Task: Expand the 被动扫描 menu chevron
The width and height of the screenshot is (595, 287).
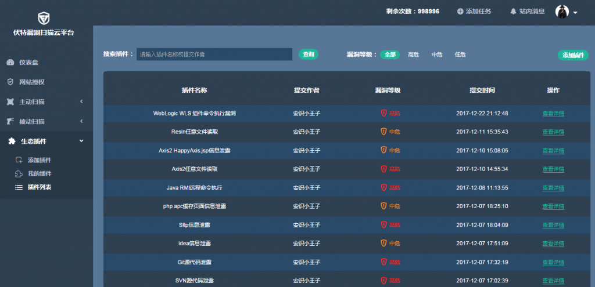Action: pyautogui.click(x=81, y=121)
